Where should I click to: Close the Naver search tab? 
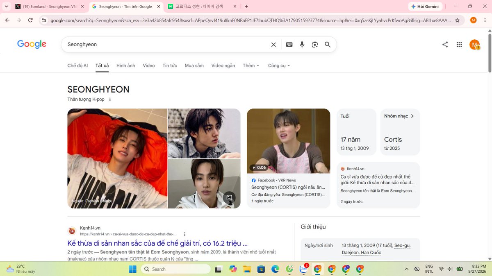pos(235,7)
